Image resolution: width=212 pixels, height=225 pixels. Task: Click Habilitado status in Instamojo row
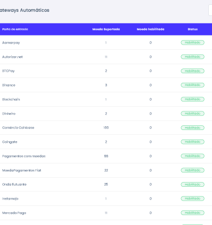[x=192, y=198]
